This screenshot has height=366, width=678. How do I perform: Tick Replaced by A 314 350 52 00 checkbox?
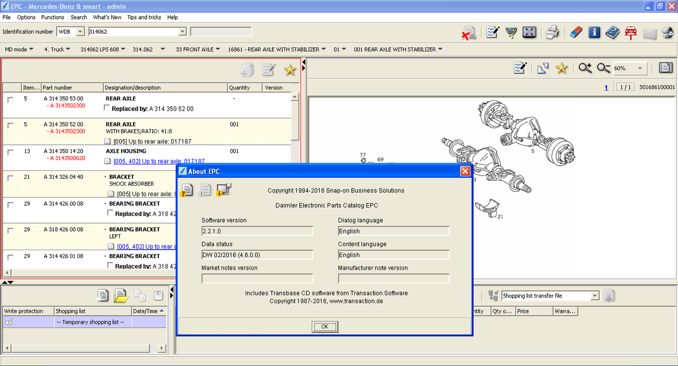click(107, 108)
